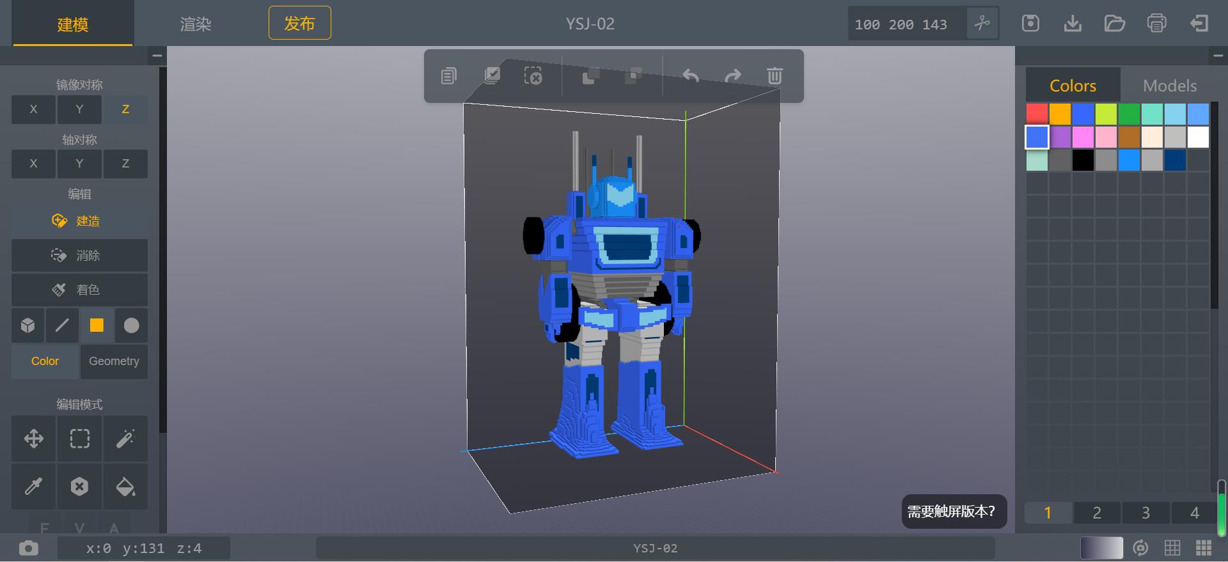1228x562 pixels.
Task: Open a file with the folder icon
Action: coord(1115,24)
